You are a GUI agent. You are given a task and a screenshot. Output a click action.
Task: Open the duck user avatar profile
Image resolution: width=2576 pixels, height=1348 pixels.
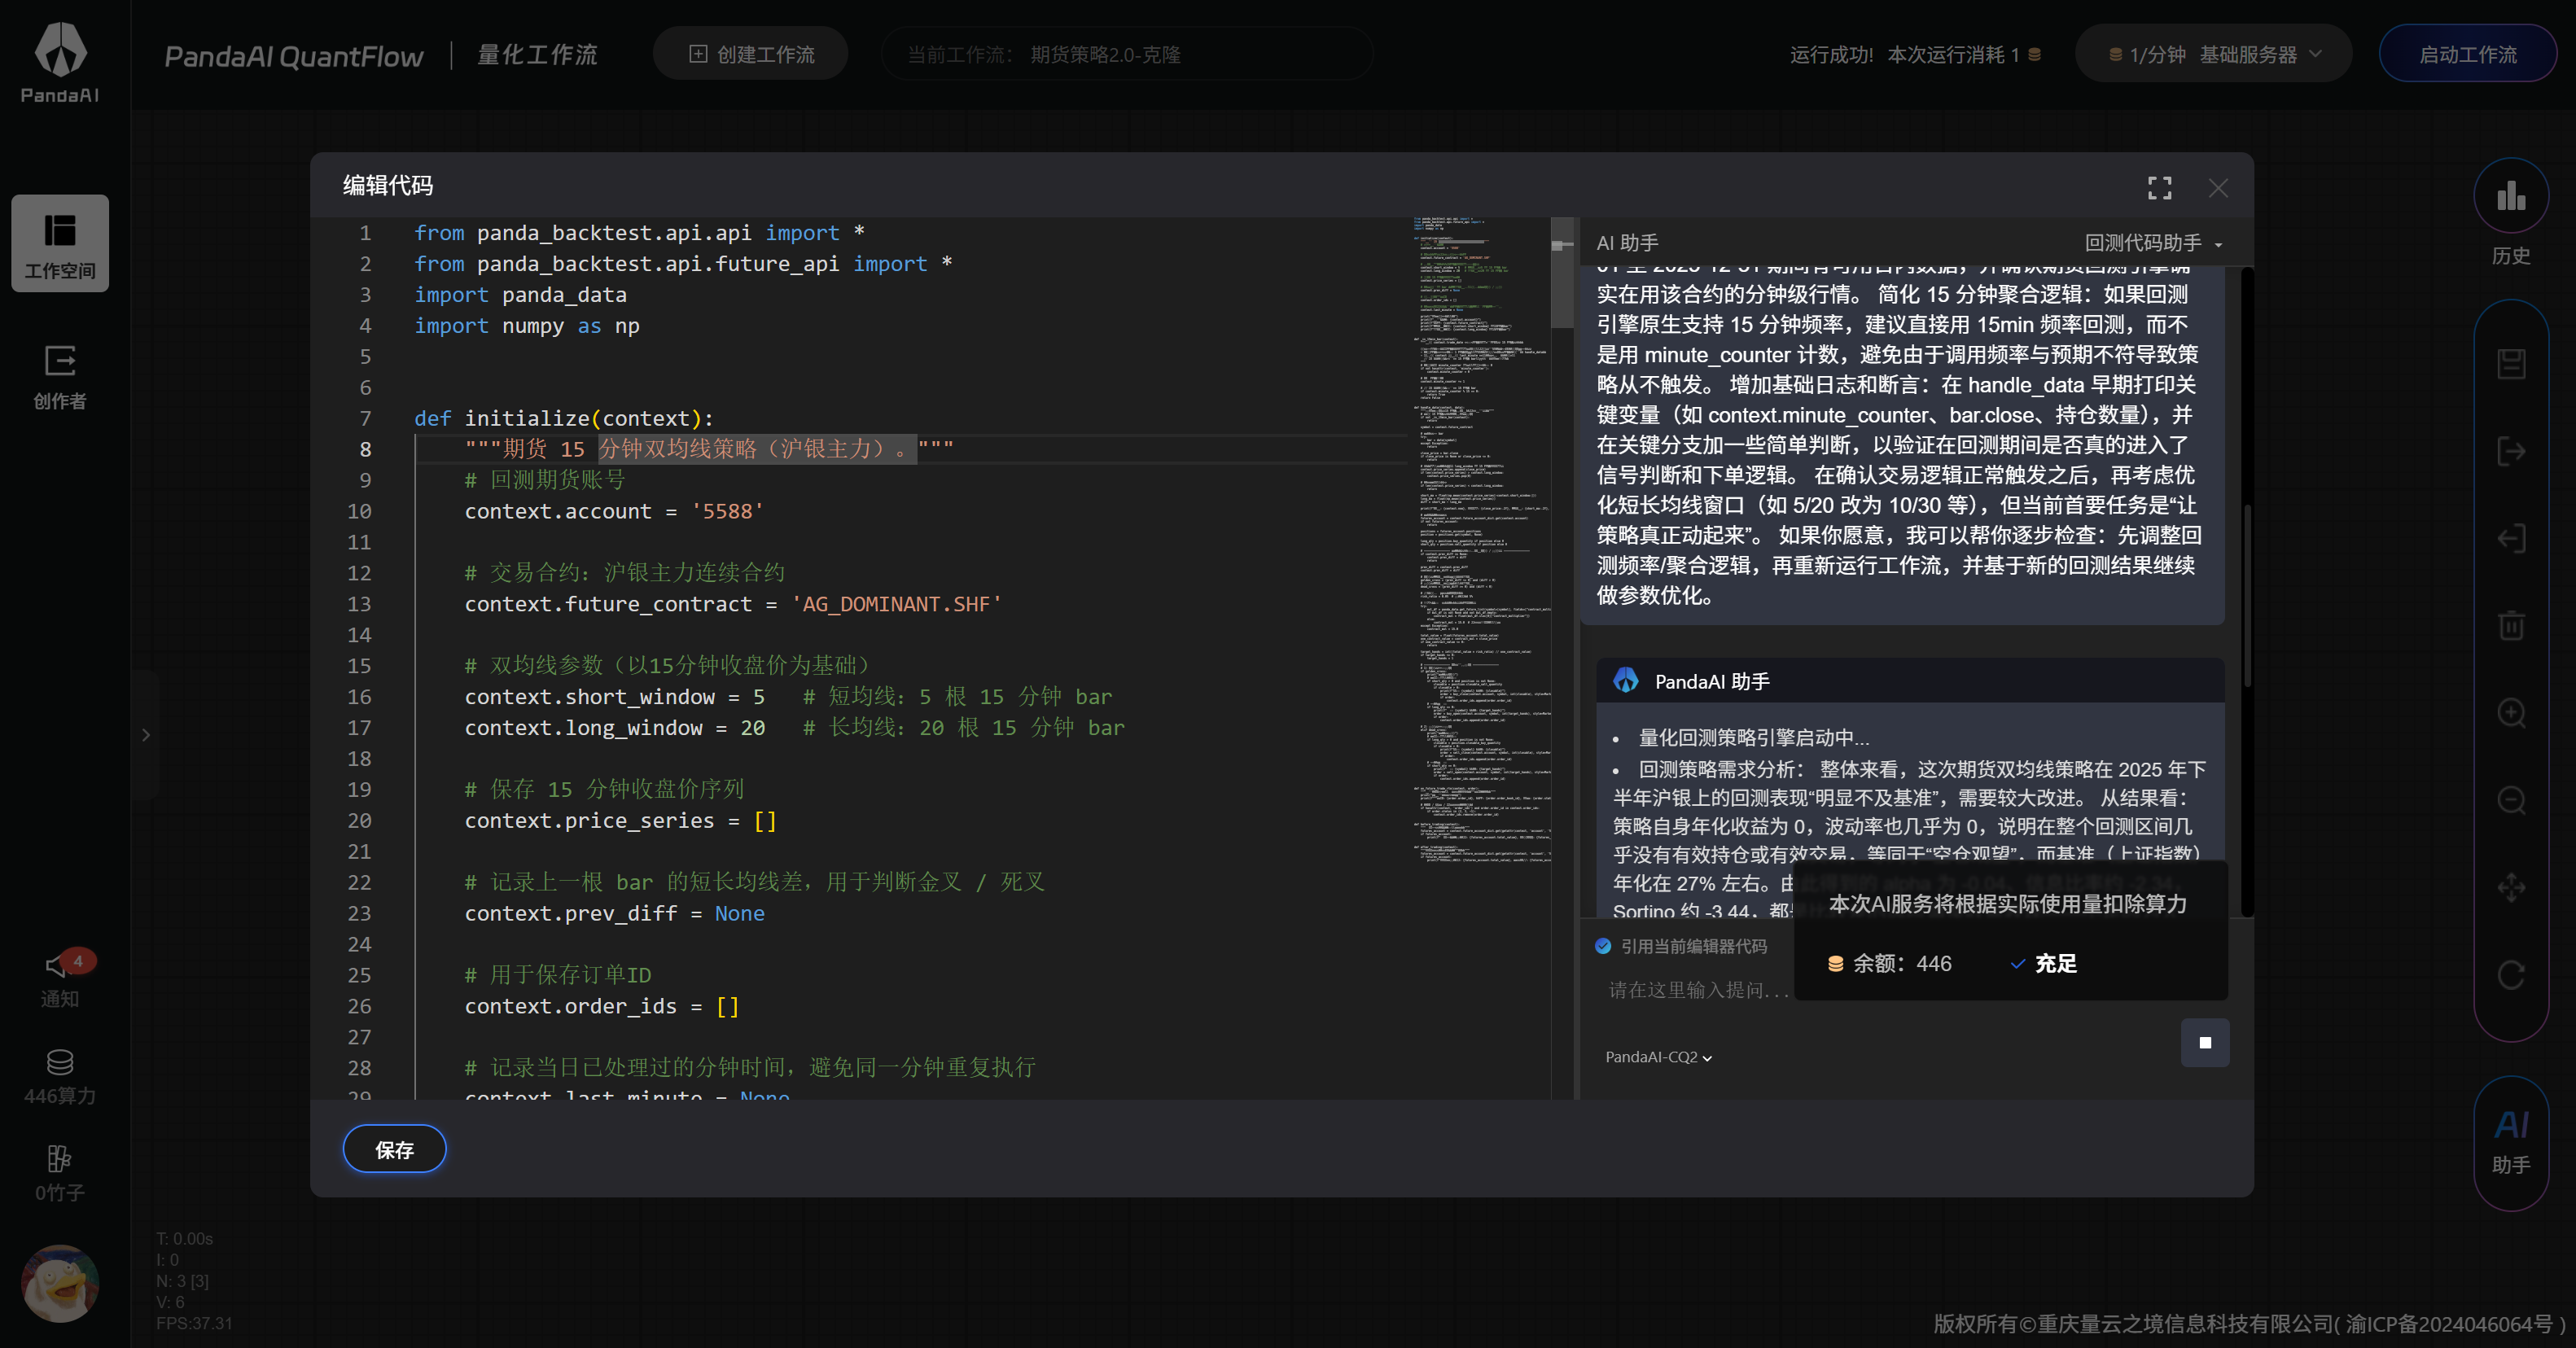[x=60, y=1283]
